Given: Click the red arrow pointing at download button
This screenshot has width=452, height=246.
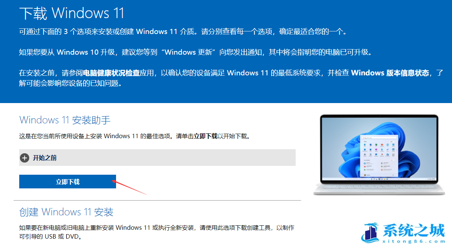Looking at the screenshot, I should click(129, 187).
